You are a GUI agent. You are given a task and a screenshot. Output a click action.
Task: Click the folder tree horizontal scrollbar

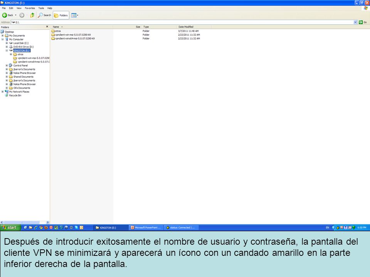[22, 222]
